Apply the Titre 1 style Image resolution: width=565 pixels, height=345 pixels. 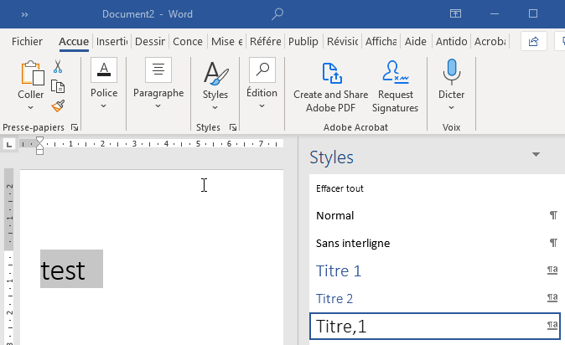(339, 270)
